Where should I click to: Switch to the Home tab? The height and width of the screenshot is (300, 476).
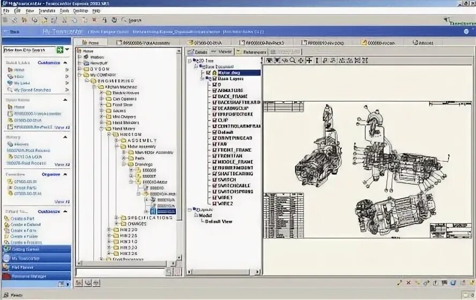pos(91,43)
